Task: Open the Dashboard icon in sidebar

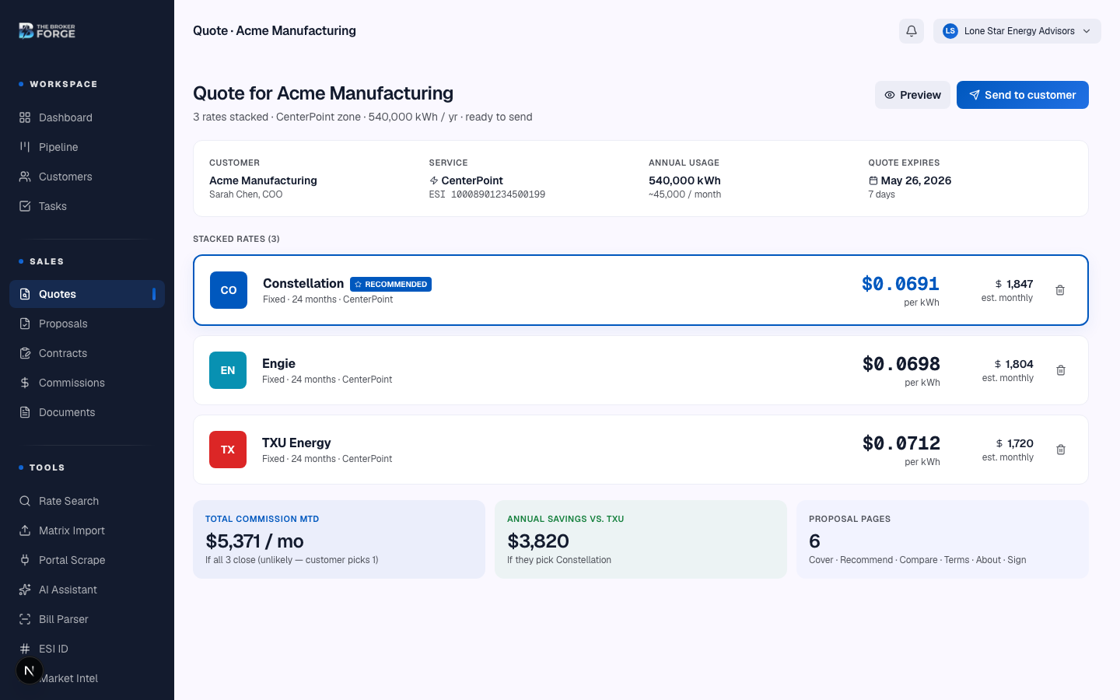Action: click(x=25, y=117)
